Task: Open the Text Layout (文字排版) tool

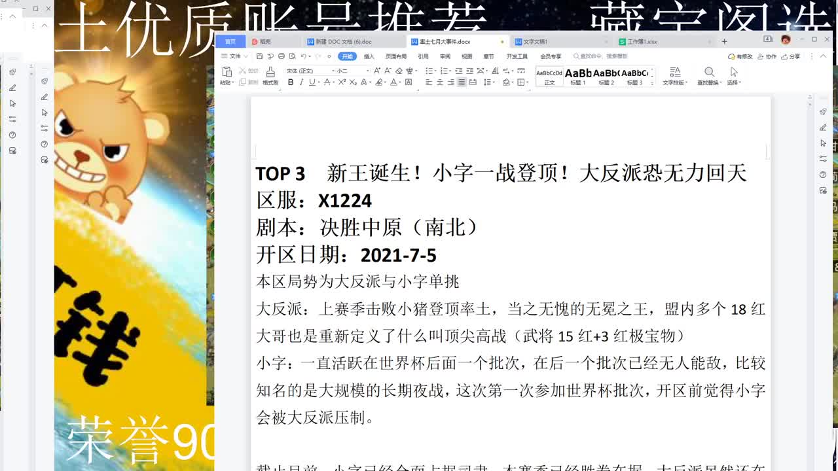Action: pos(674,76)
